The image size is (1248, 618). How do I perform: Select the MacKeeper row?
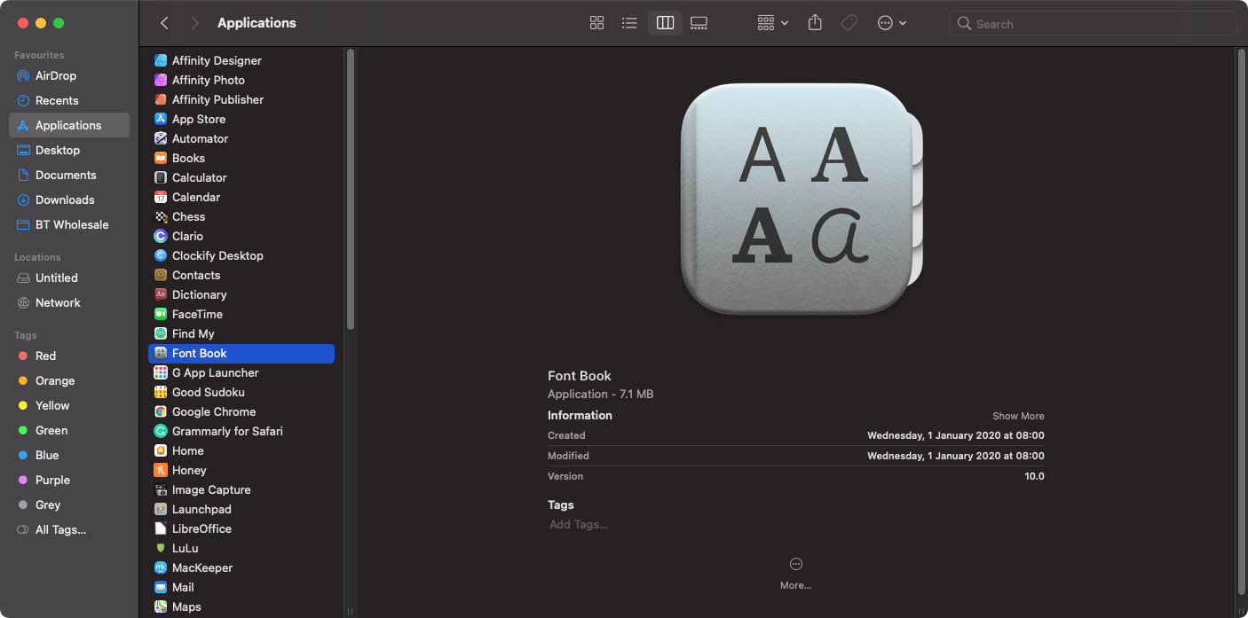(241, 567)
